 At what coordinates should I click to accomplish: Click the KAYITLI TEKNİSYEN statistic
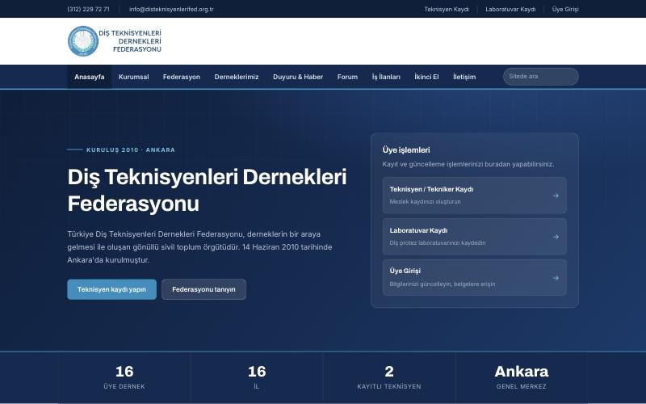(x=389, y=377)
